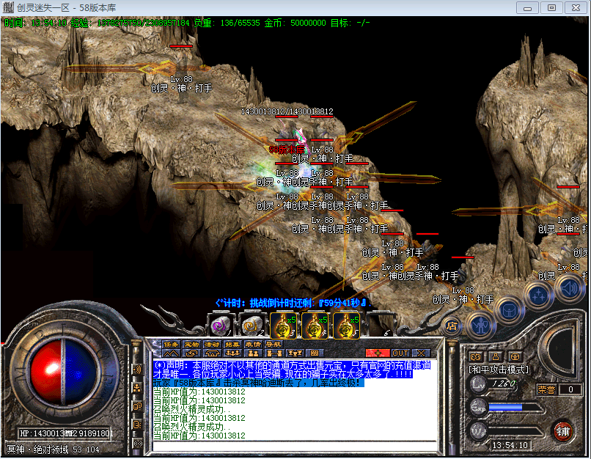Click the broadcast-signal chat channel icon

pyautogui.click(x=137, y=443)
